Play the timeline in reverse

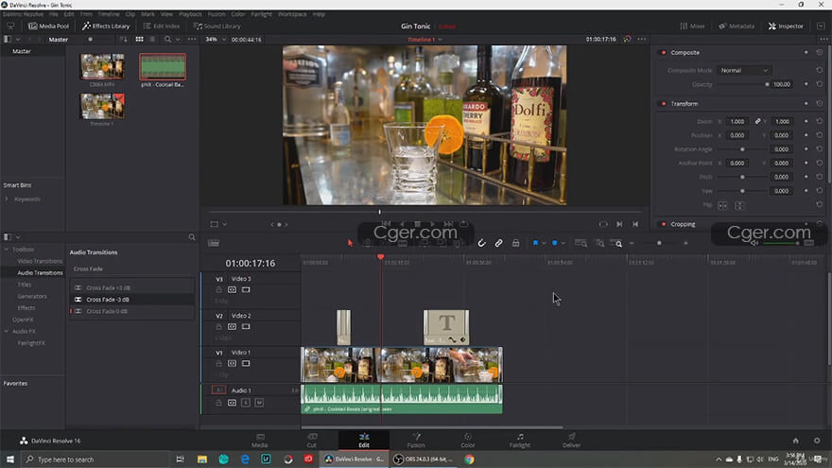[402, 224]
